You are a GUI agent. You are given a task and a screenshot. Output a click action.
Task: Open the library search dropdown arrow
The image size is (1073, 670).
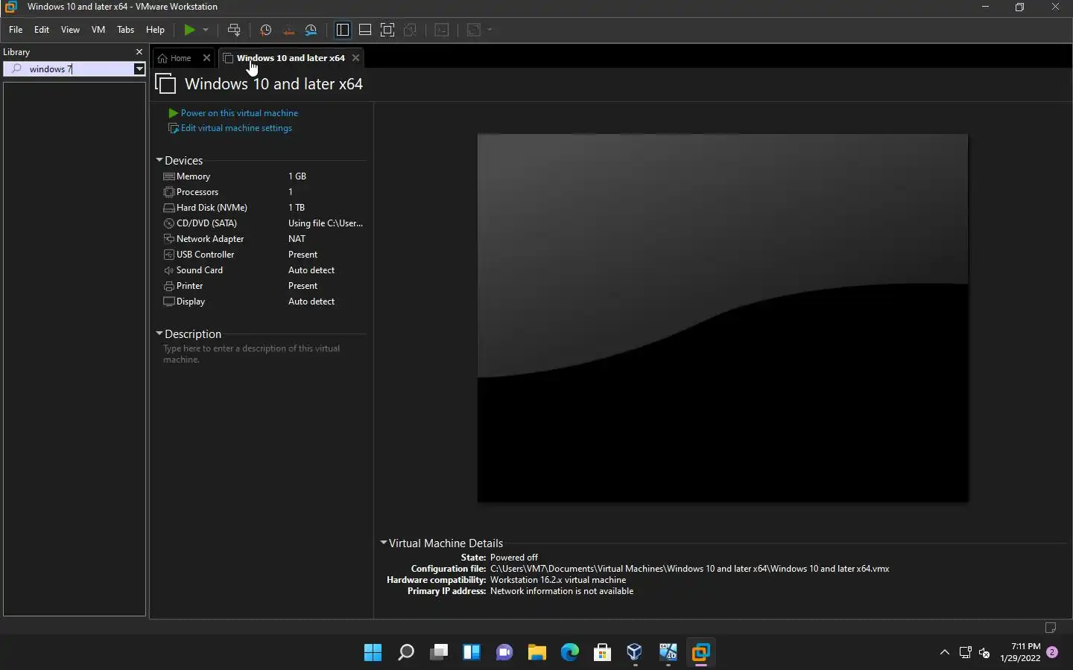tap(139, 68)
